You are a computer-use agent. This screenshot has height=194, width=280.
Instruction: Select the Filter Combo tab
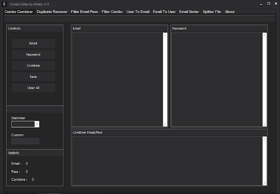pos(112,12)
